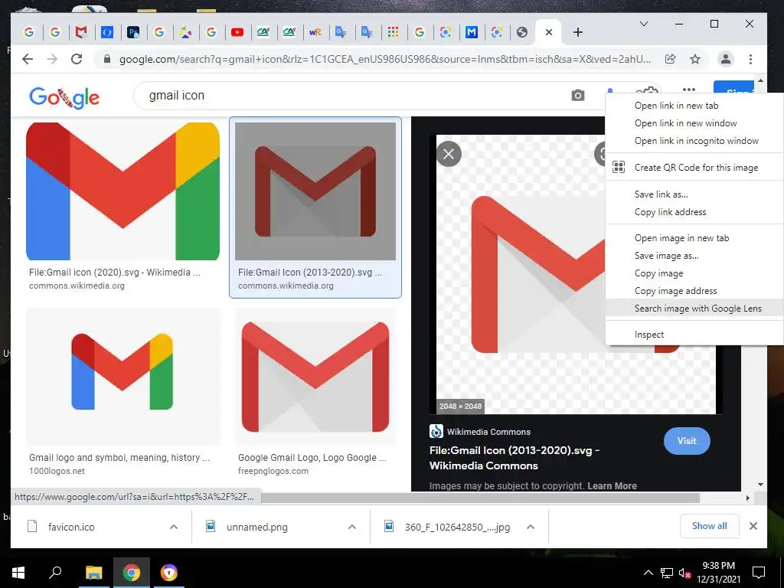This screenshot has height=588, width=784.
Task: Select Inspect from context menu
Action: point(649,335)
